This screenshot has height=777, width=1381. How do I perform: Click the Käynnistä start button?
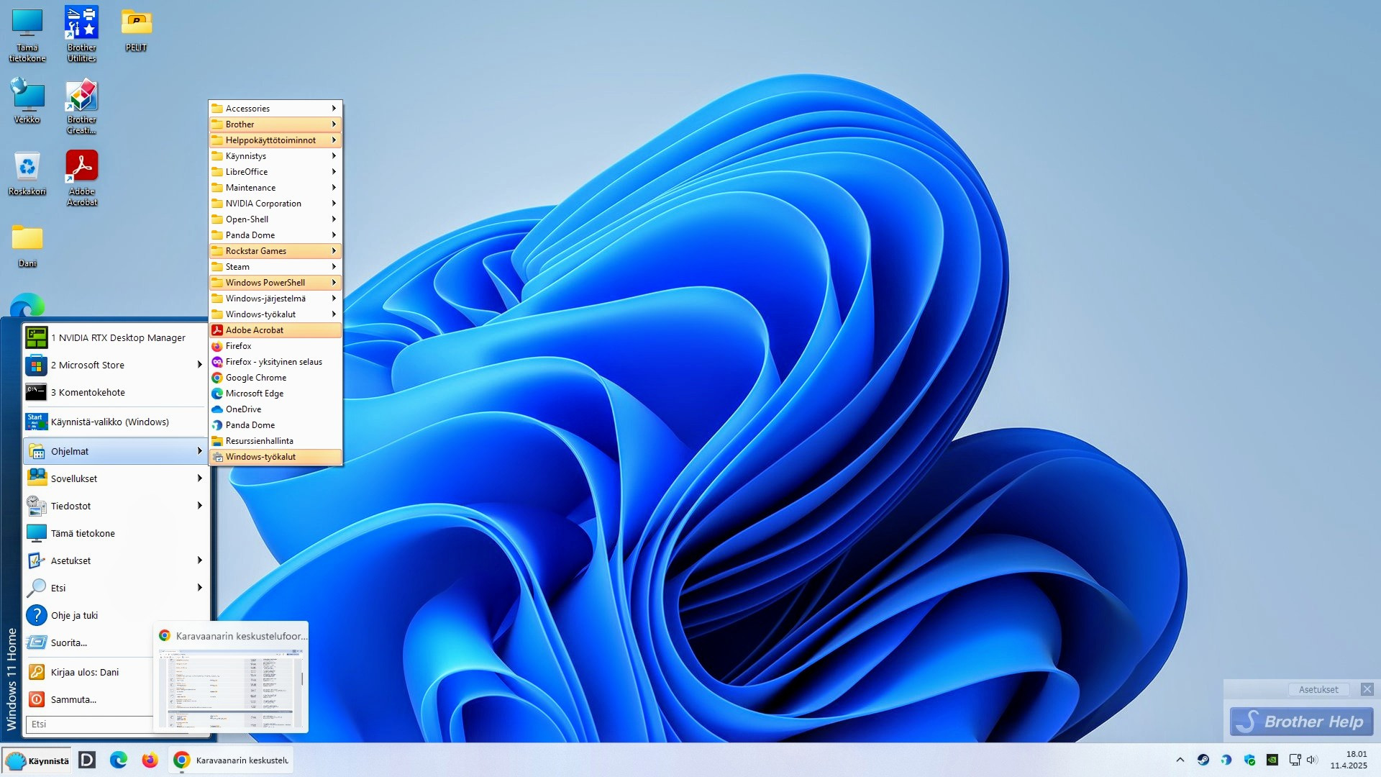pyautogui.click(x=37, y=760)
